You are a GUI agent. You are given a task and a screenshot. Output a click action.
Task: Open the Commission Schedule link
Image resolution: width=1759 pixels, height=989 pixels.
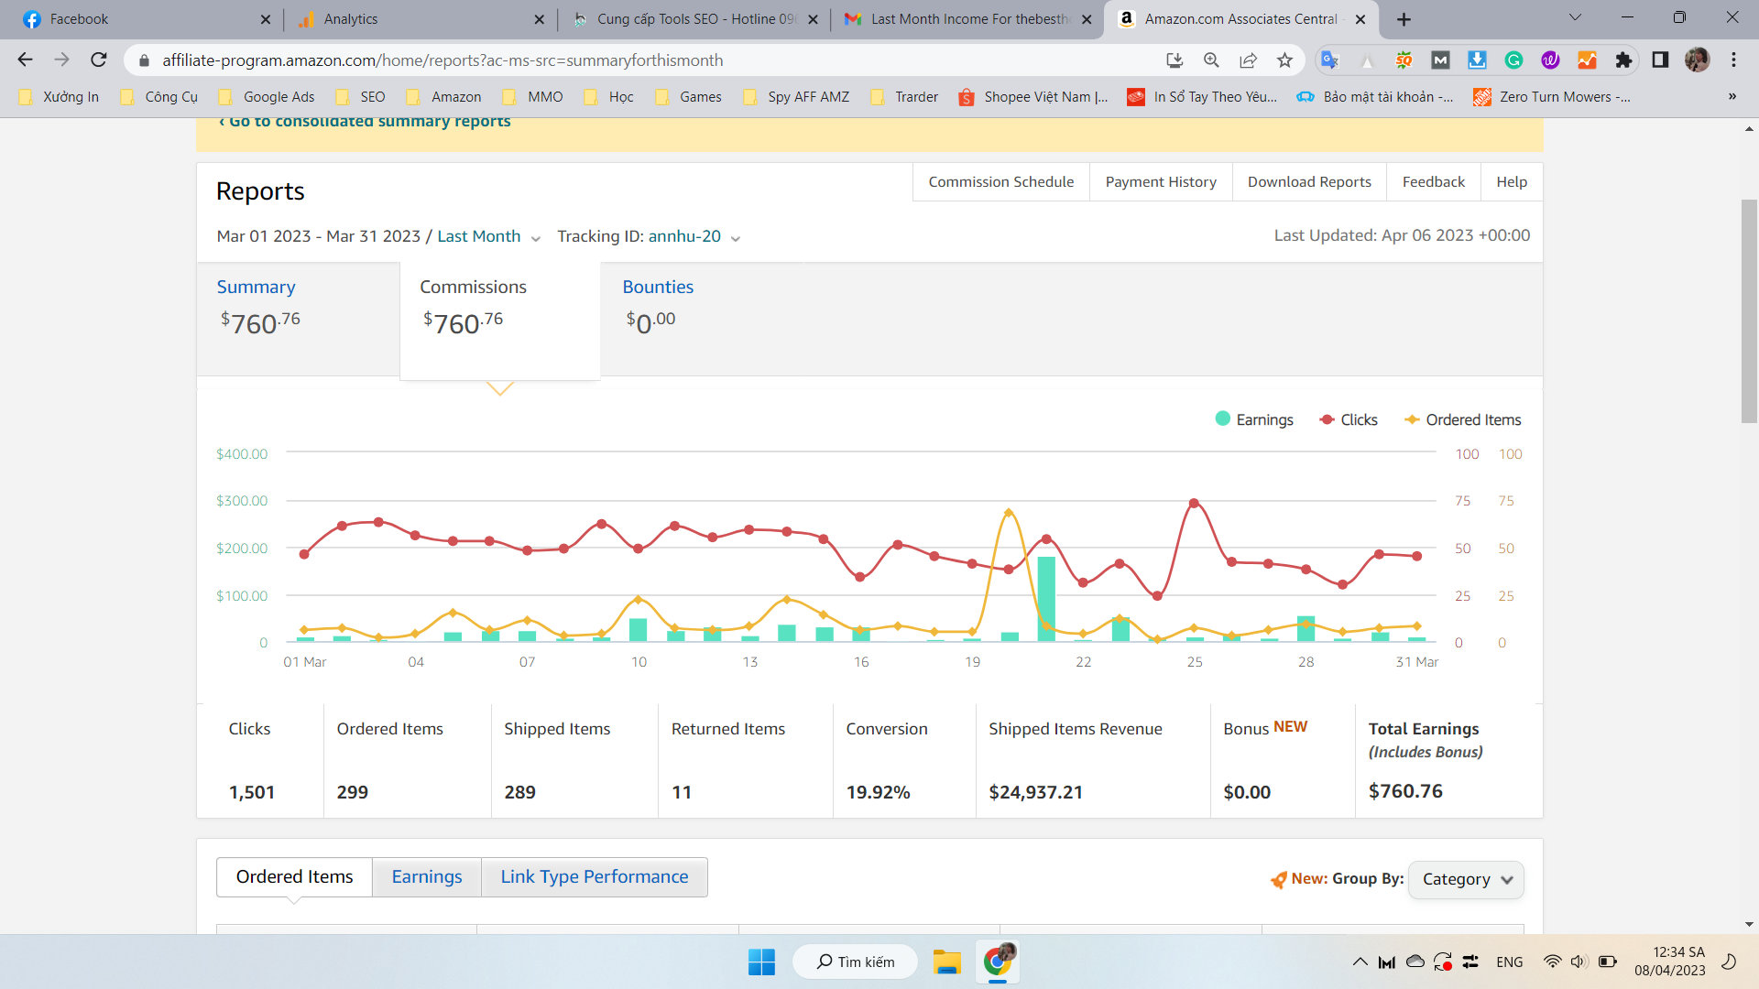pyautogui.click(x=1001, y=181)
